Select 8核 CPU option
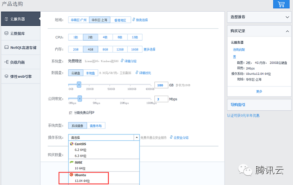Image resolution: width=293 pixels, height=185 pixels. 120,37
